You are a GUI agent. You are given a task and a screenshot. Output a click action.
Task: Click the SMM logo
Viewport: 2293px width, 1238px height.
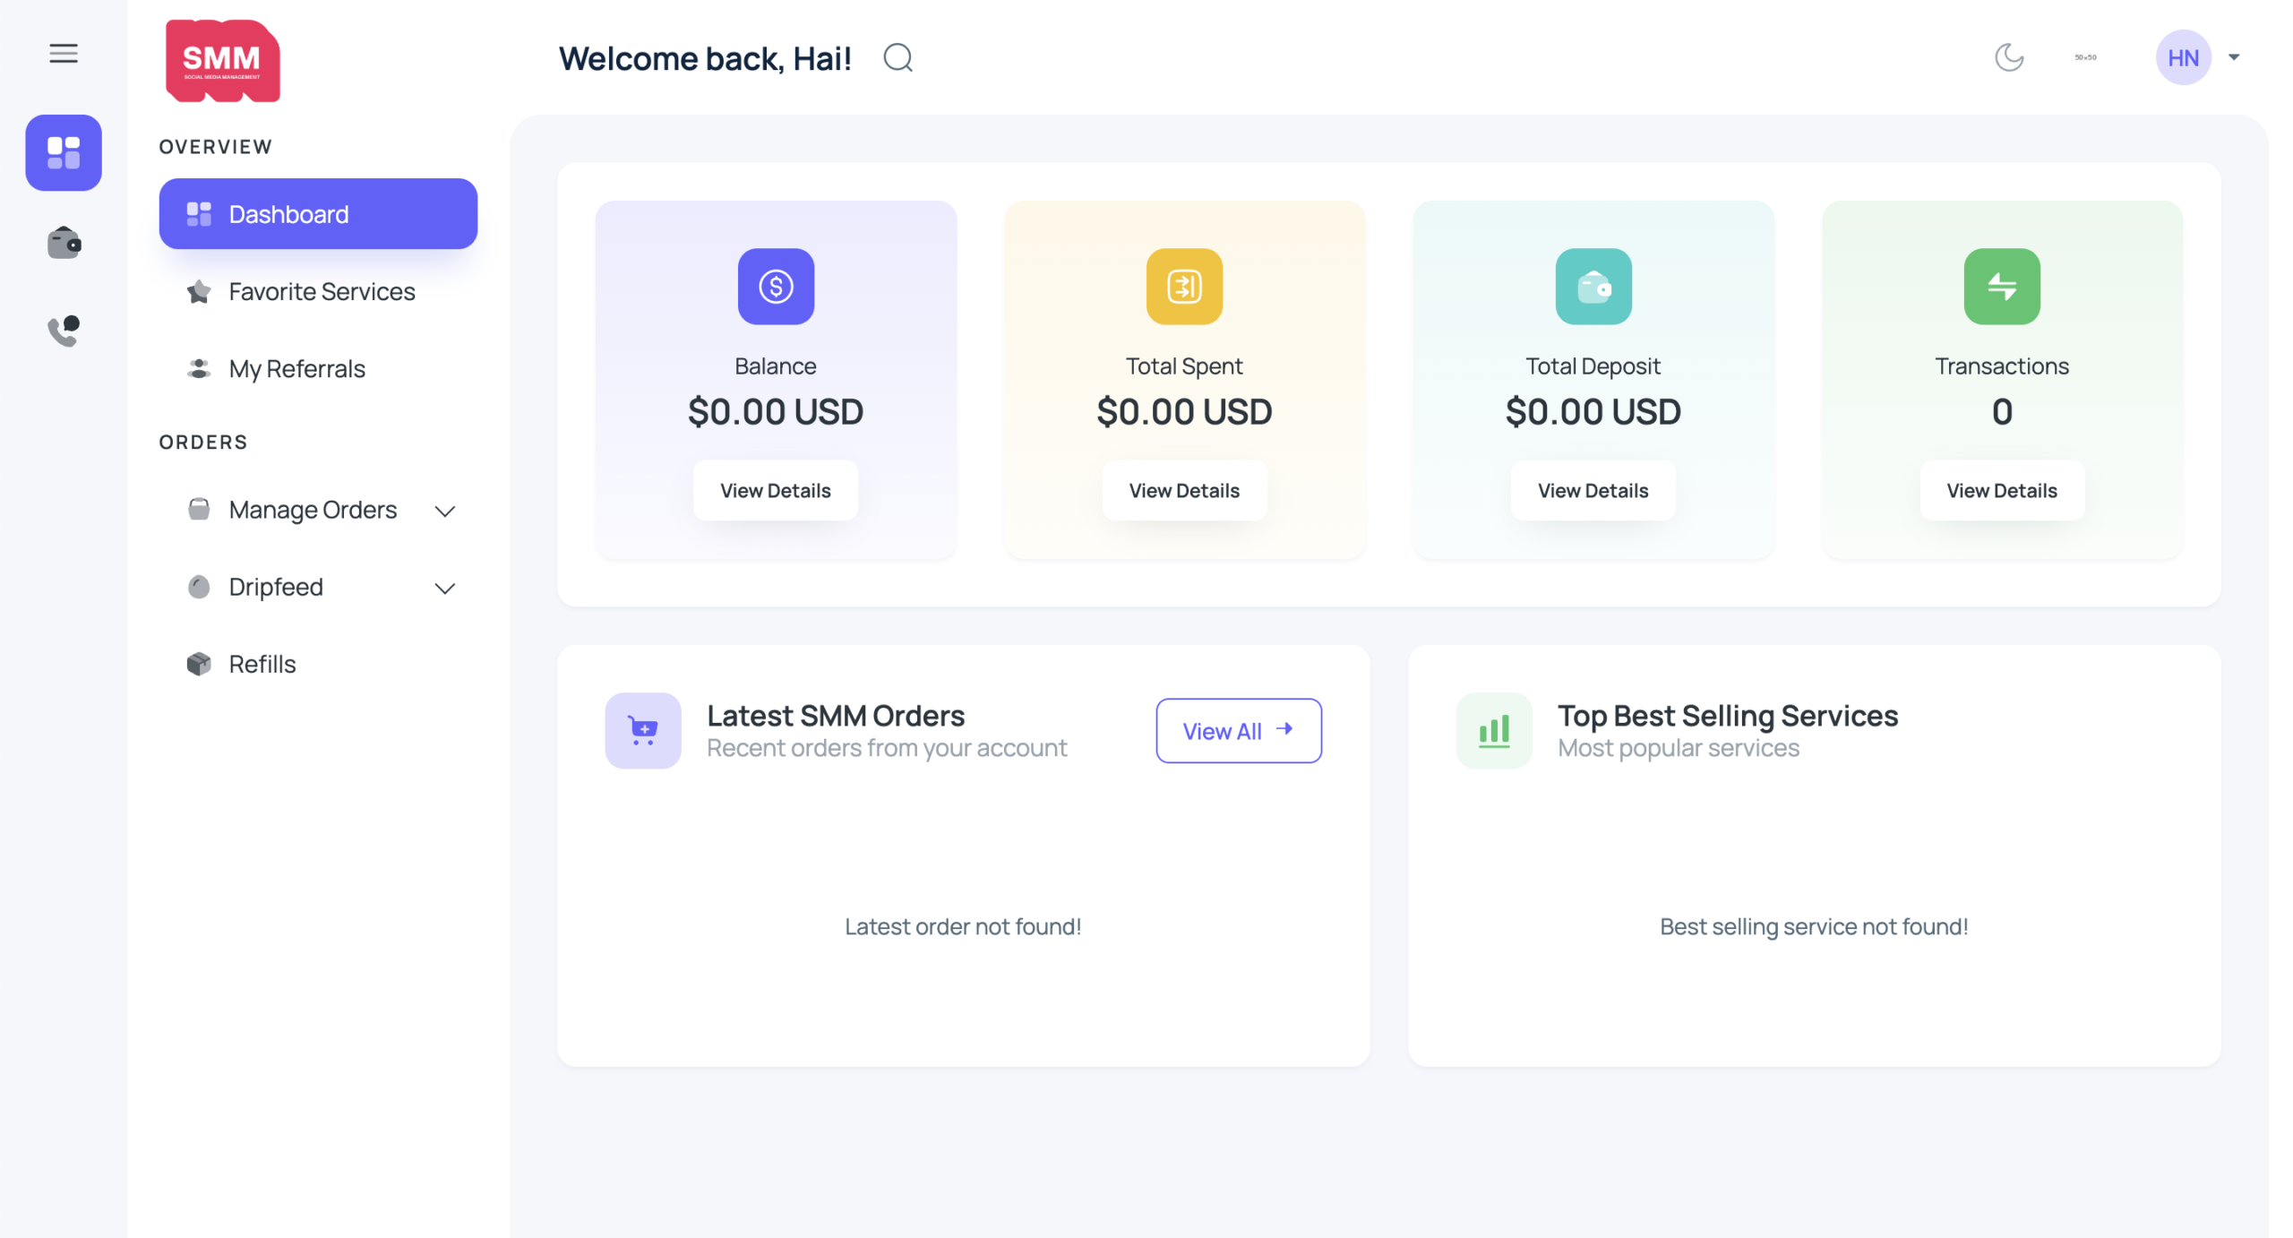[222, 60]
